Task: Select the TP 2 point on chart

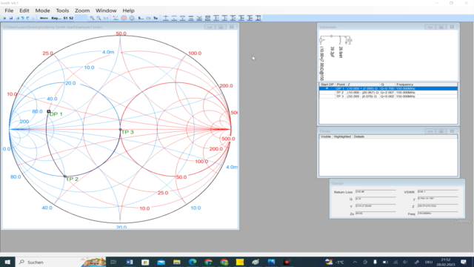Action: pyautogui.click(x=64, y=176)
